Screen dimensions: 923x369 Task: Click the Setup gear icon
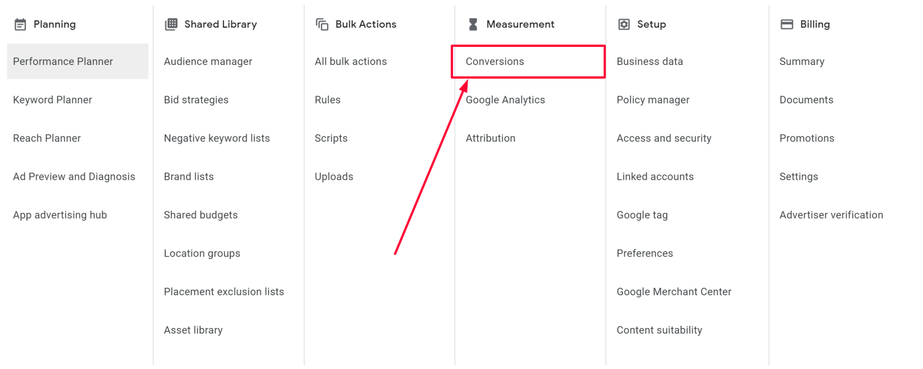point(623,24)
